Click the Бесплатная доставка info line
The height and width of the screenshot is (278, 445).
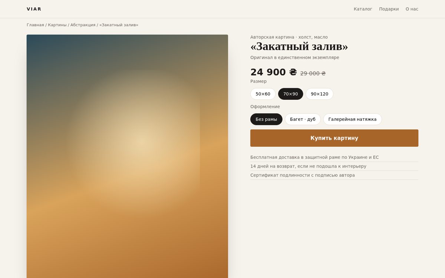[334, 157]
